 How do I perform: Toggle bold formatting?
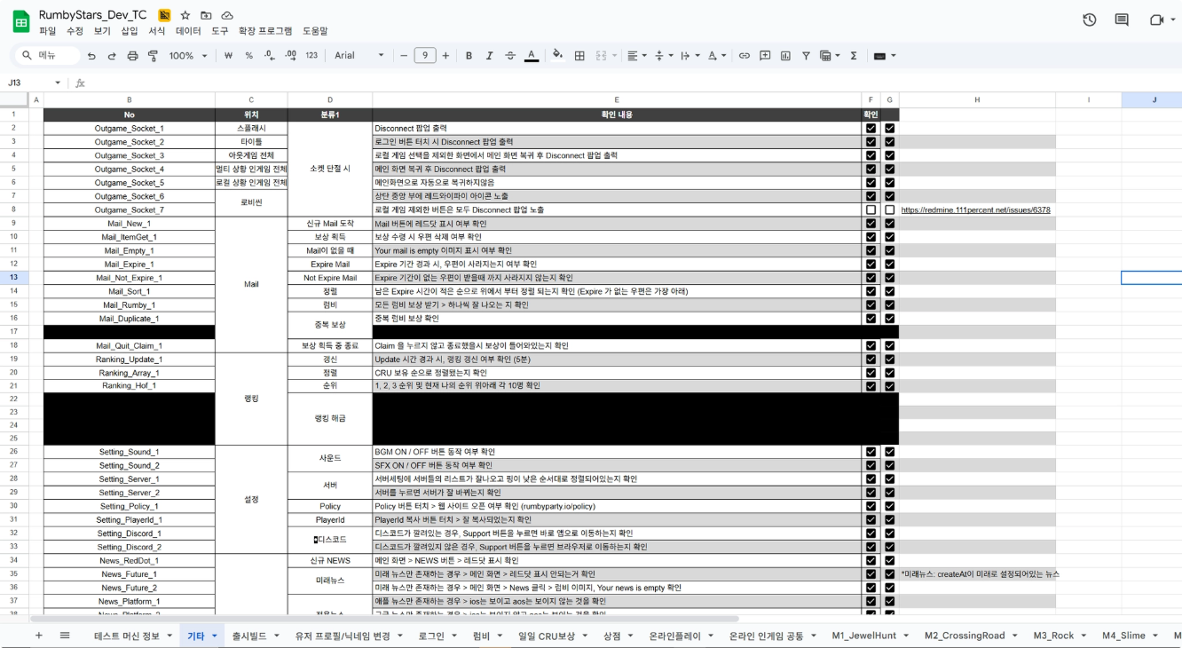(x=469, y=56)
